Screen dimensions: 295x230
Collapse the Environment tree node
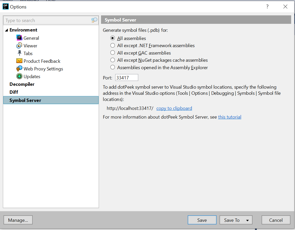click(6, 30)
